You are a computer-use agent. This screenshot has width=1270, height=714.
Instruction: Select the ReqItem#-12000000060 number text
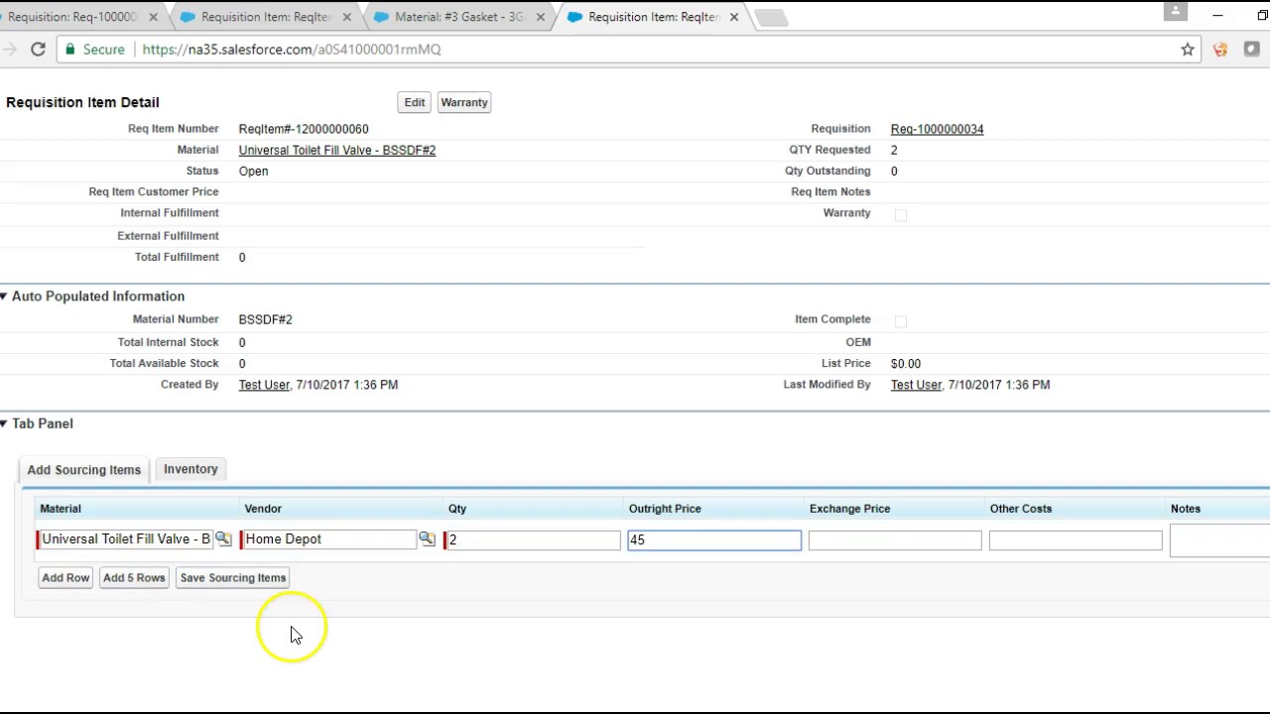(x=304, y=129)
